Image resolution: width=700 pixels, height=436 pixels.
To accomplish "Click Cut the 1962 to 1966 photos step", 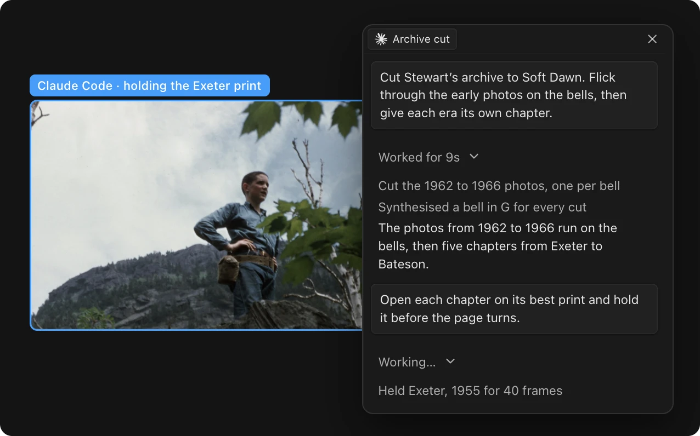I will pyautogui.click(x=499, y=186).
